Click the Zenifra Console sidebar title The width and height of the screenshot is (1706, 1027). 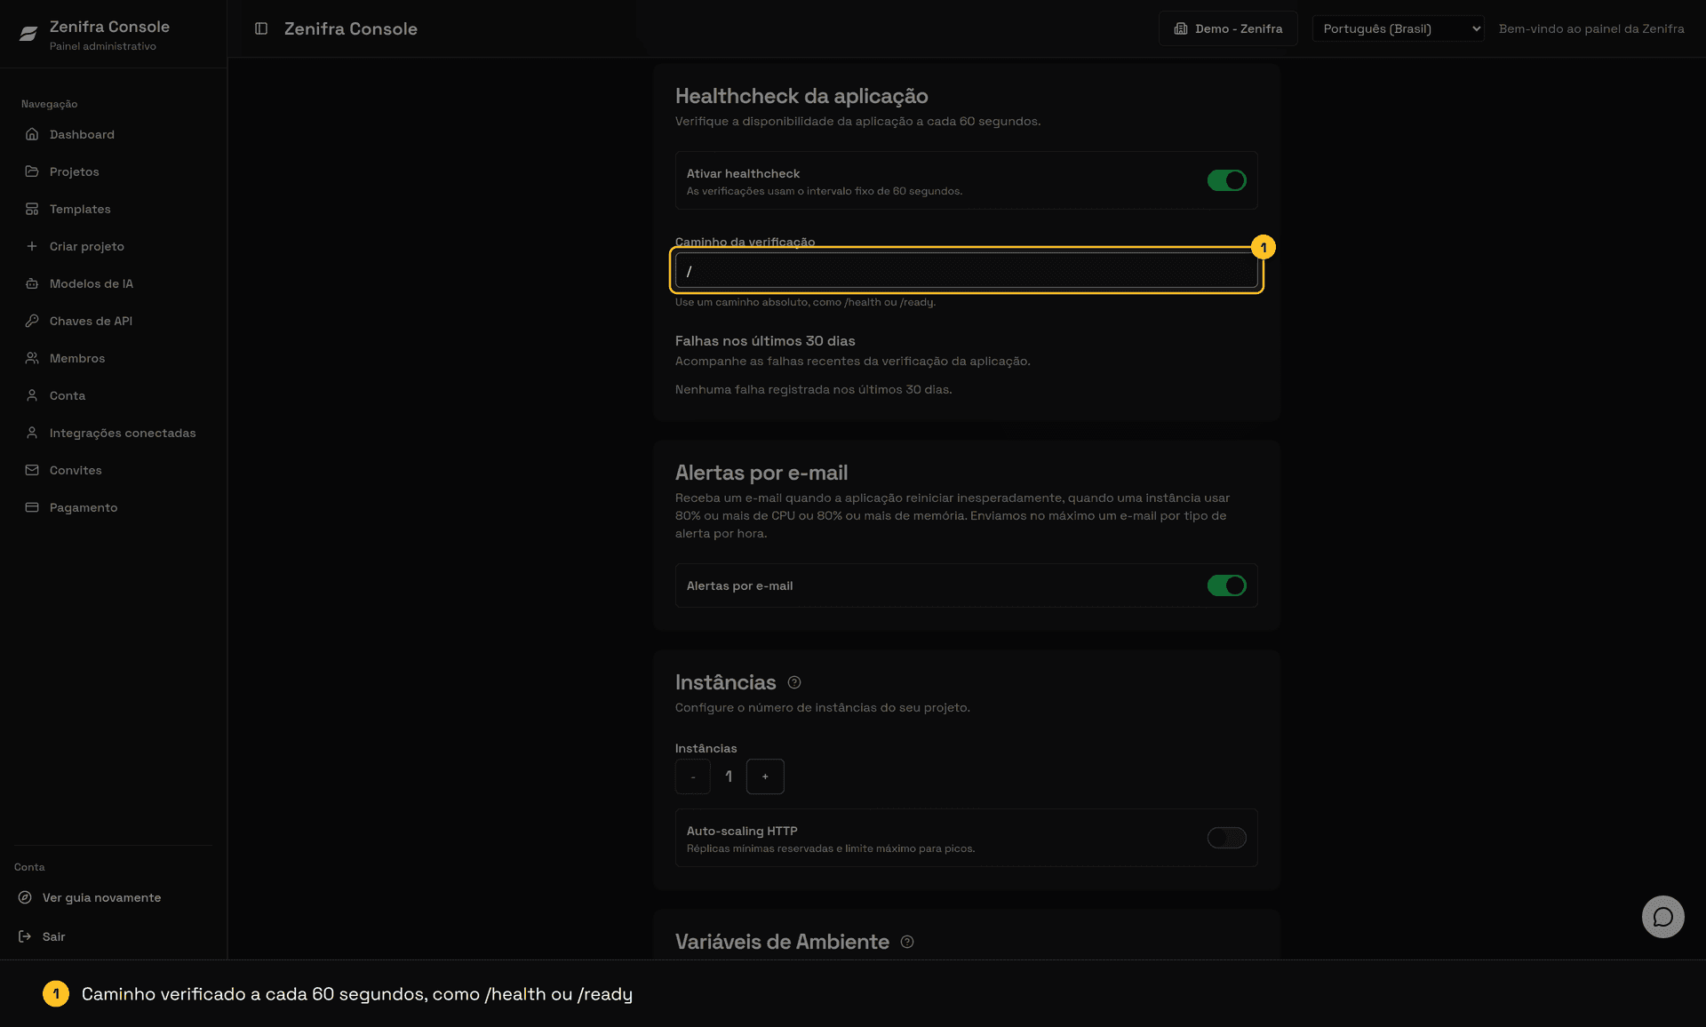[109, 27]
